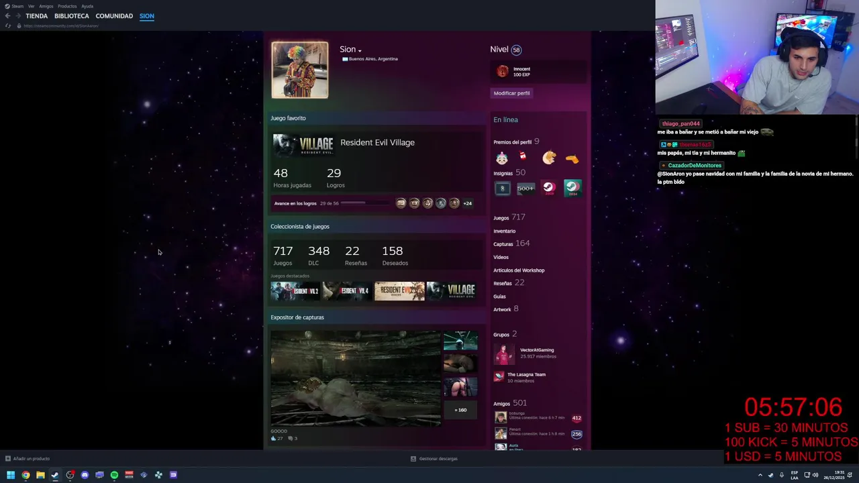Image resolution: width=859 pixels, height=483 pixels.
Task: Go forward with the navigation arrow
Action: coord(18,16)
